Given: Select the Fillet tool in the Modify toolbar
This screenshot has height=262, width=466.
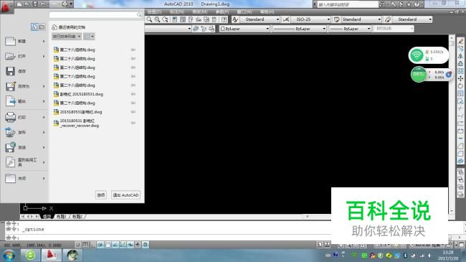Looking at the screenshot, I should tap(460, 154).
